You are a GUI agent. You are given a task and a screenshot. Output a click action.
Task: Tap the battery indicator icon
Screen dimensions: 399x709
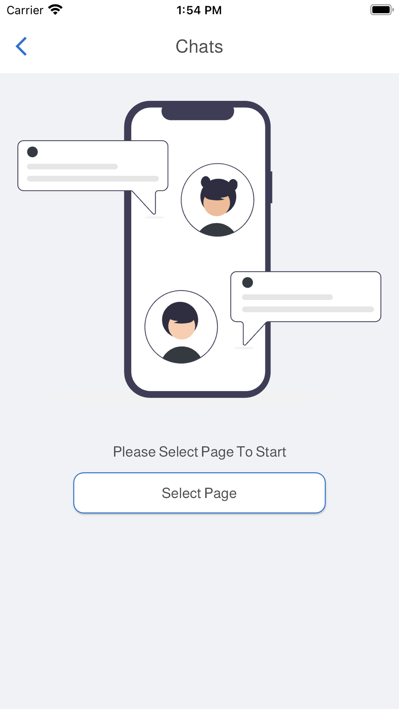click(381, 10)
